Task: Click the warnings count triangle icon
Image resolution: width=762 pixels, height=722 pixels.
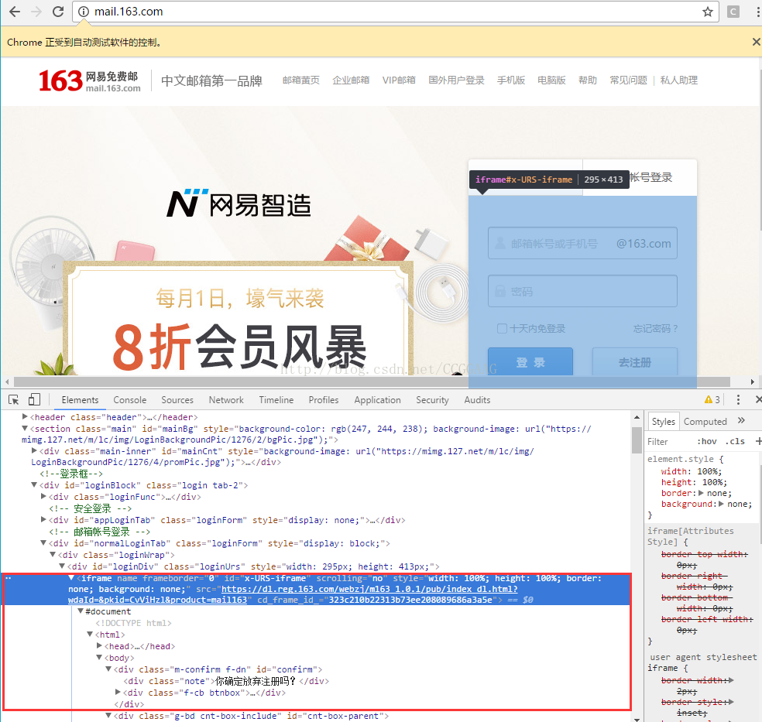Action: (709, 399)
